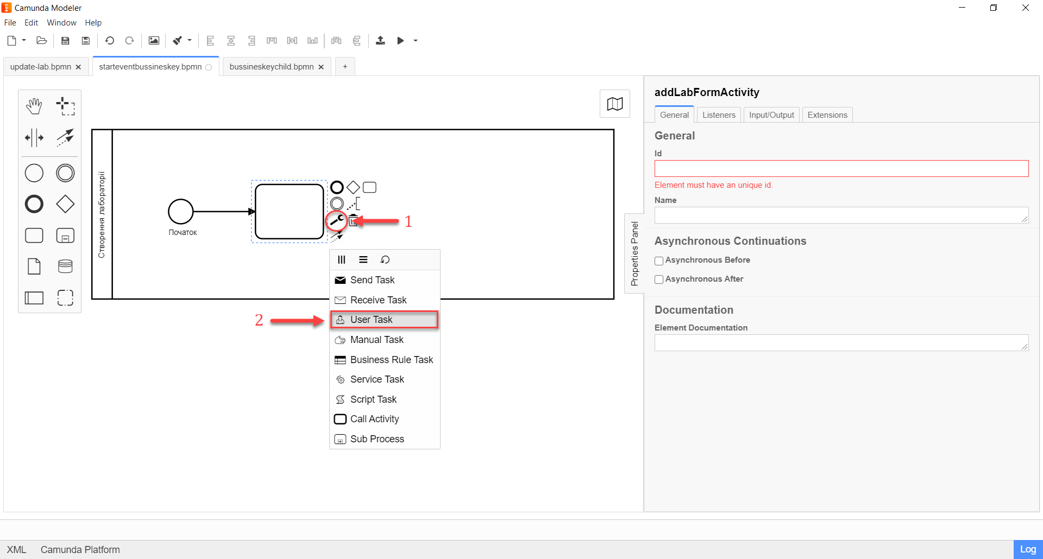Redo the last action
Screen dimensions: 1043x559
point(129,41)
